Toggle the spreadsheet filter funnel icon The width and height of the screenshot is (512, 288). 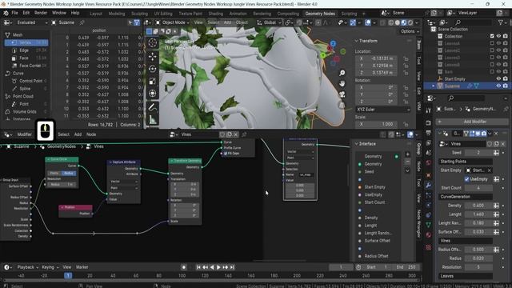(137, 22)
